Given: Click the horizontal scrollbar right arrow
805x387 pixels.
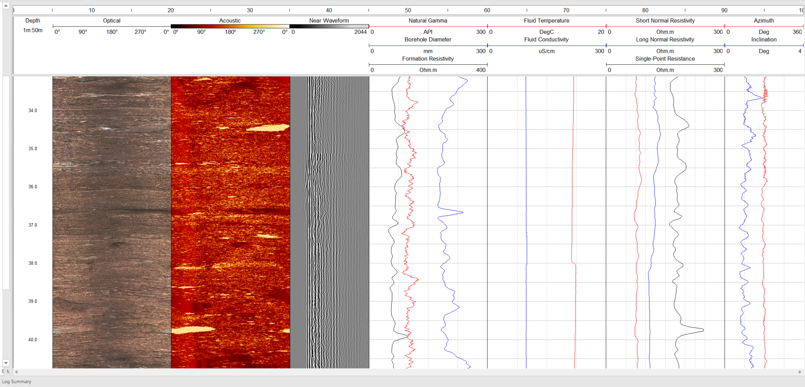Looking at the screenshot, I should click(800, 372).
